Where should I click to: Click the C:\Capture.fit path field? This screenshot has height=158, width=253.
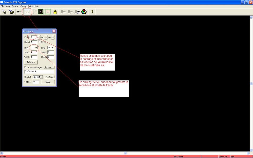click(x=39, y=72)
